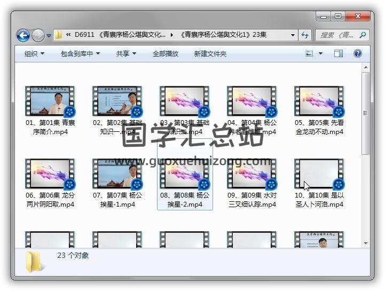Click the change view icon
Screen dimensions: 385x291
pyautogui.click(x=309, y=53)
